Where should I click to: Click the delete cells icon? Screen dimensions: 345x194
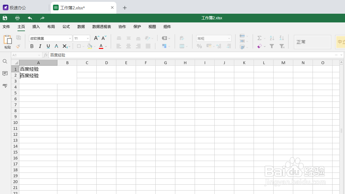[x=242, y=41]
